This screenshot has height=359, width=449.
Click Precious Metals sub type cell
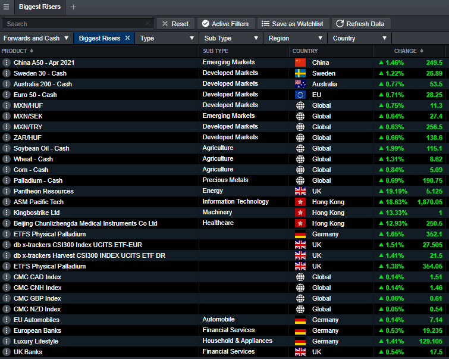click(x=225, y=180)
